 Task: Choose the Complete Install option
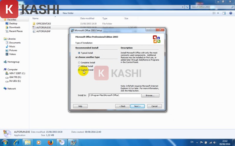79,63
